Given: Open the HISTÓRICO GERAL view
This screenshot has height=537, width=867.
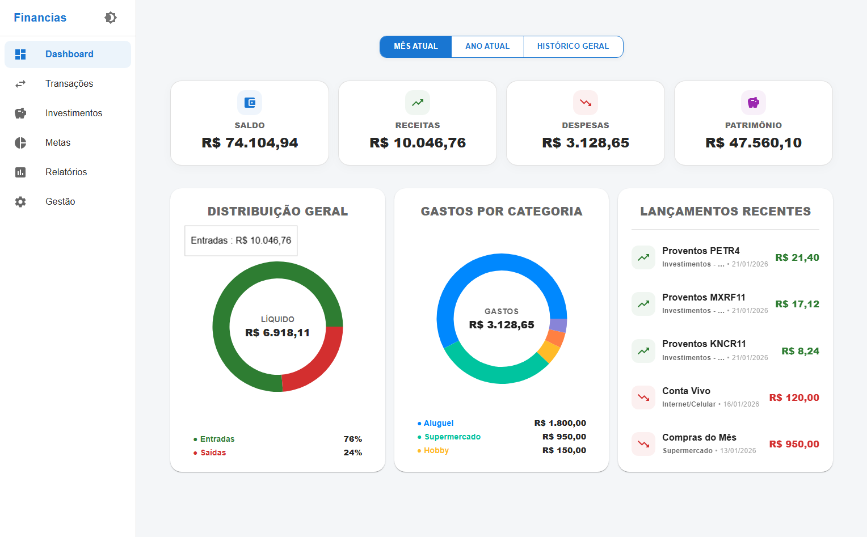Looking at the screenshot, I should (573, 46).
